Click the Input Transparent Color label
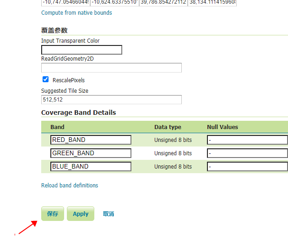Viewport: 288px width, 237px height. click(71, 41)
